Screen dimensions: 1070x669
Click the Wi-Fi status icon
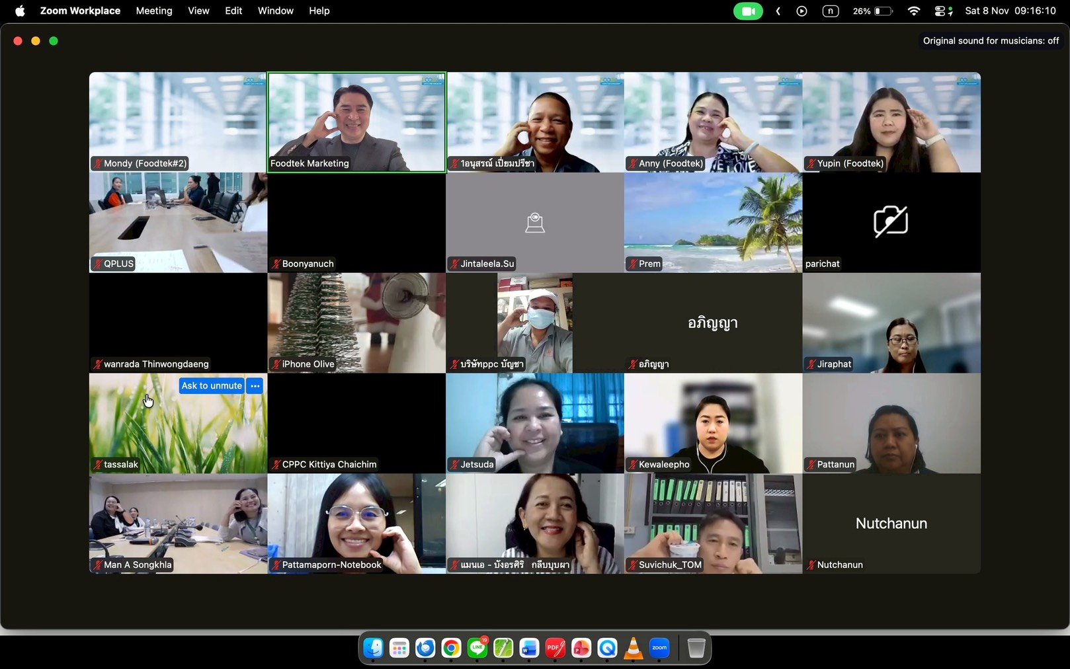(914, 11)
